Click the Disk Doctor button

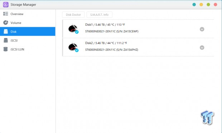[x=73, y=15]
